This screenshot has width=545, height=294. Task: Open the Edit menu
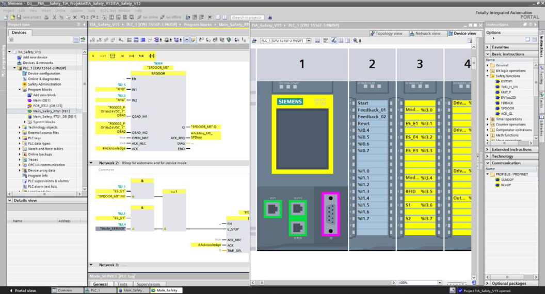(x=22, y=11)
